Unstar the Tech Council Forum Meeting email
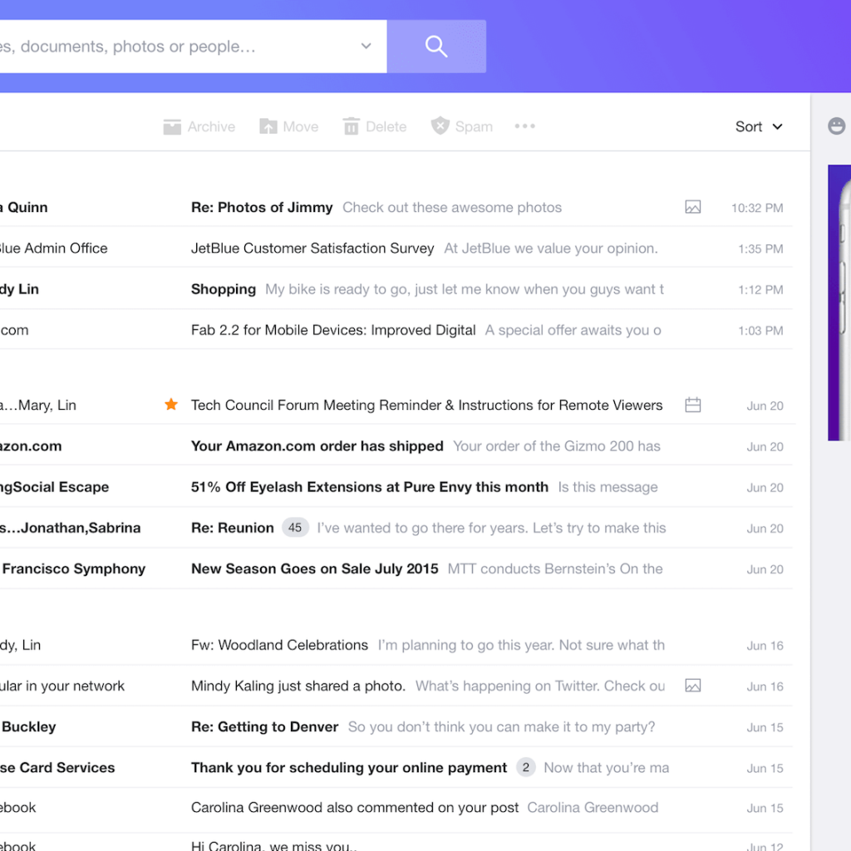The width and height of the screenshot is (851, 851). point(171,405)
